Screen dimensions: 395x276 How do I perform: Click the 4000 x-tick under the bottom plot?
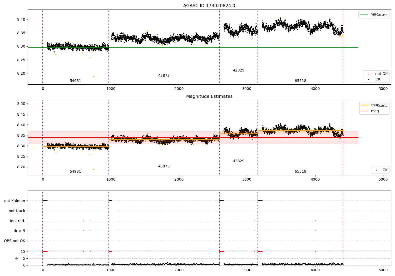315,270
